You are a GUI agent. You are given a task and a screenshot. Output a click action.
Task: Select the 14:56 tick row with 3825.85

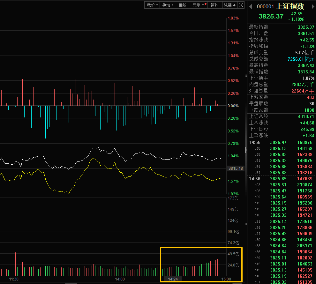pyautogui.click(x=281, y=179)
